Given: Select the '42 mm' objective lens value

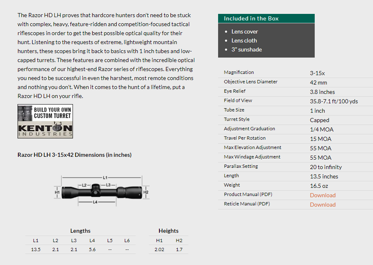Looking at the screenshot, I should coord(318,83).
